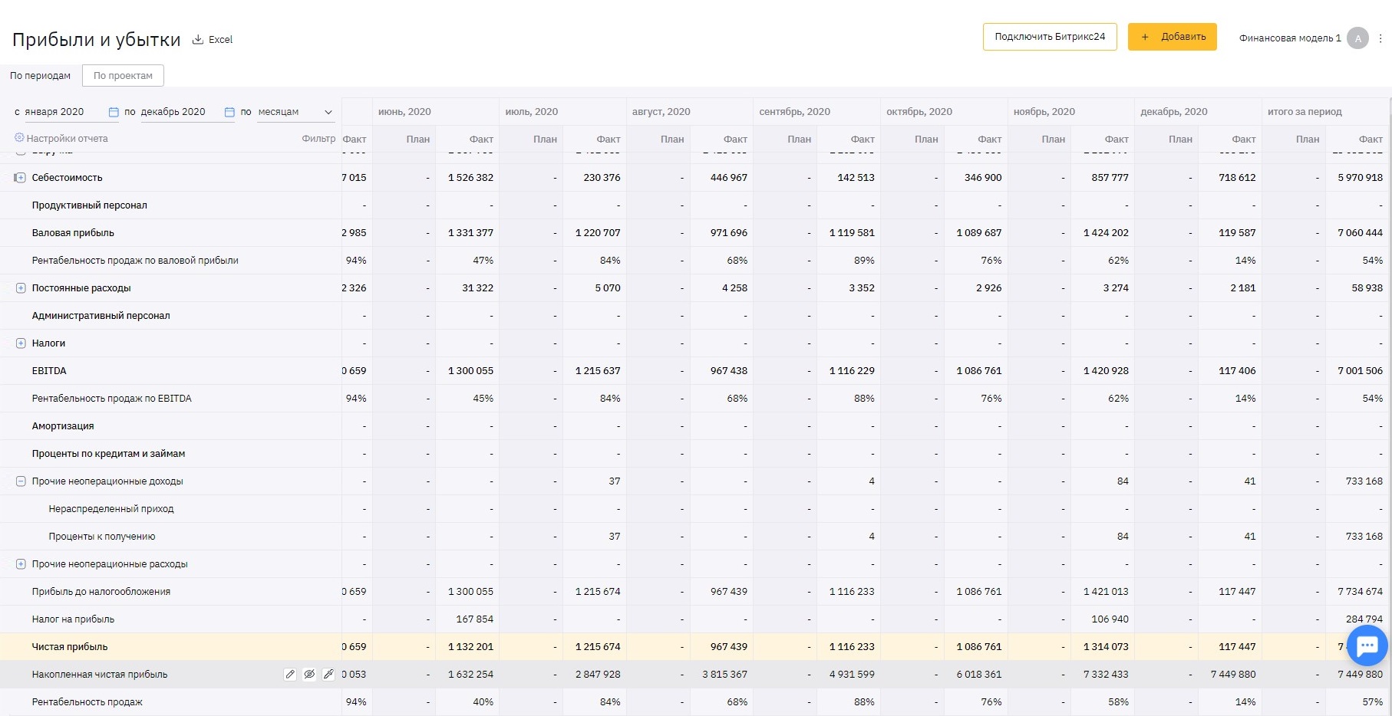Download the report via Excel export icon

(x=197, y=39)
